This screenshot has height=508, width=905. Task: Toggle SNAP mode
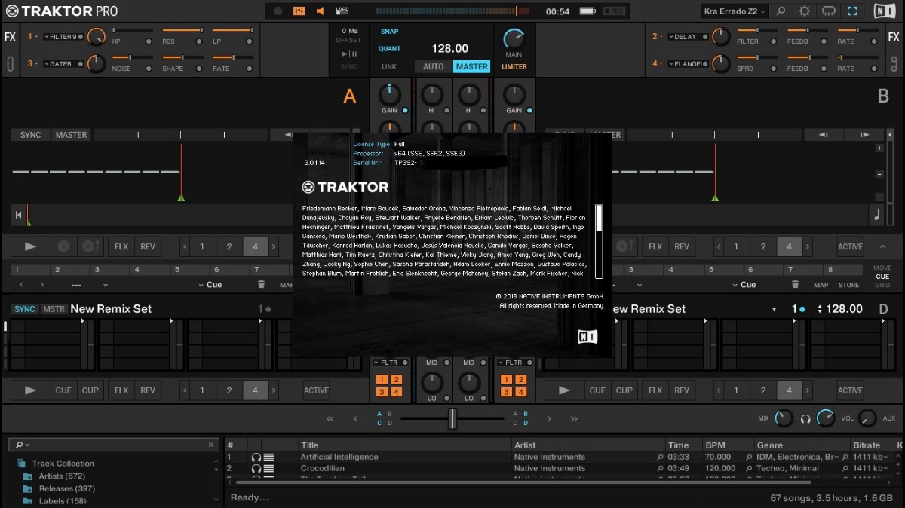[389, 32]
